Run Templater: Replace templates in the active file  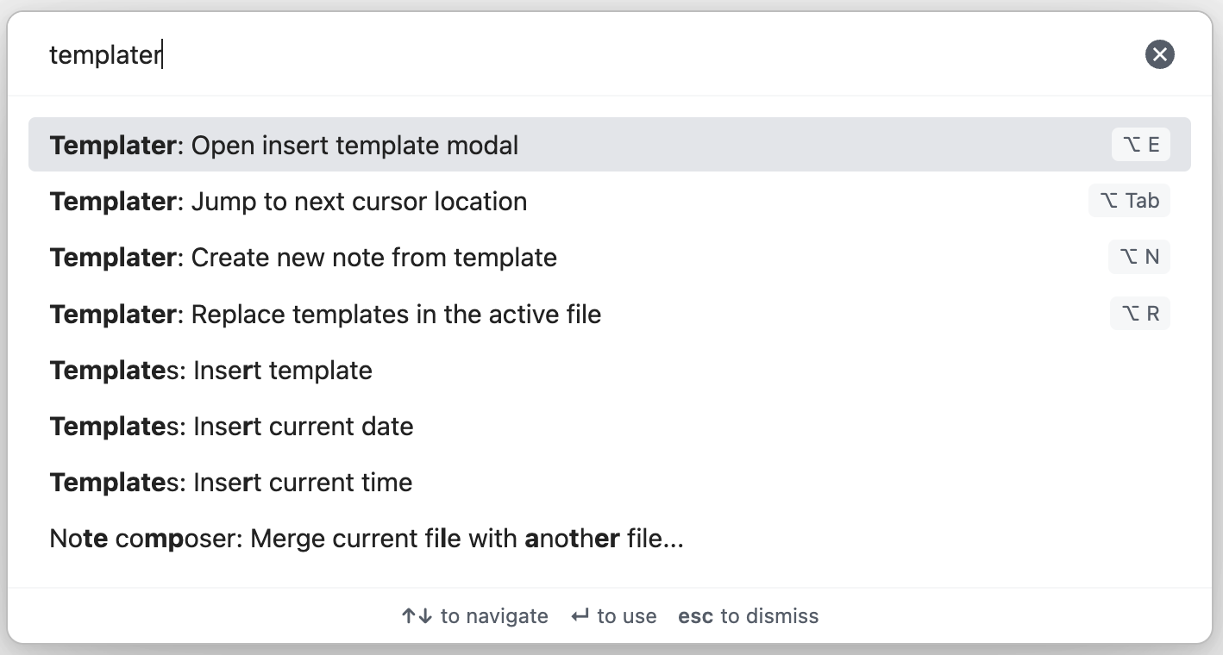(610, 314)
